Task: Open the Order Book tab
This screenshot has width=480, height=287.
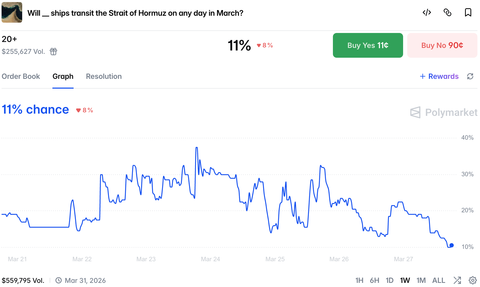Action: pos(21,77)
